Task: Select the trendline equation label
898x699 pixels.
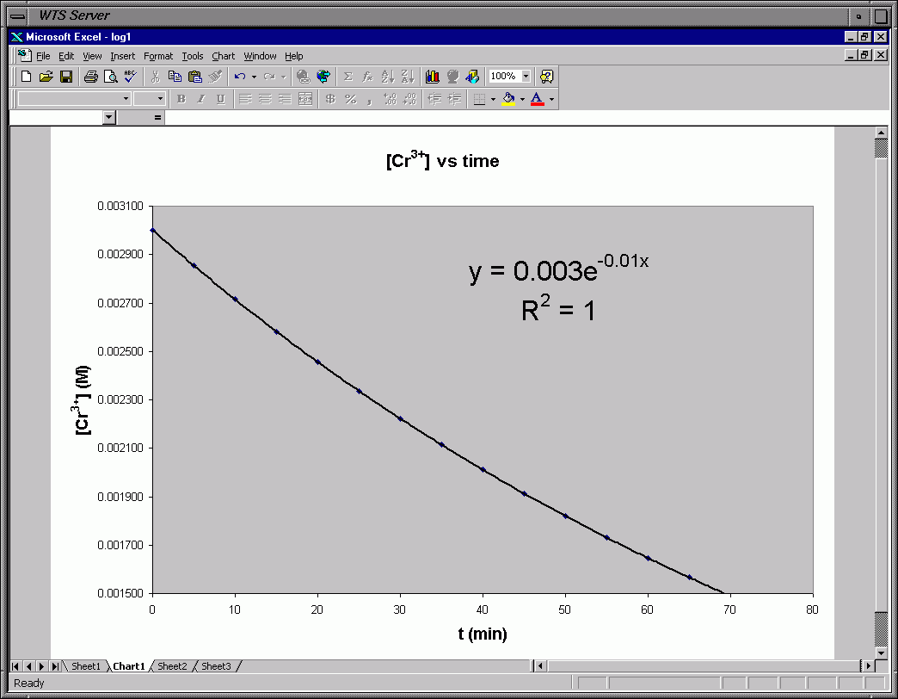Action: [558, 269]
